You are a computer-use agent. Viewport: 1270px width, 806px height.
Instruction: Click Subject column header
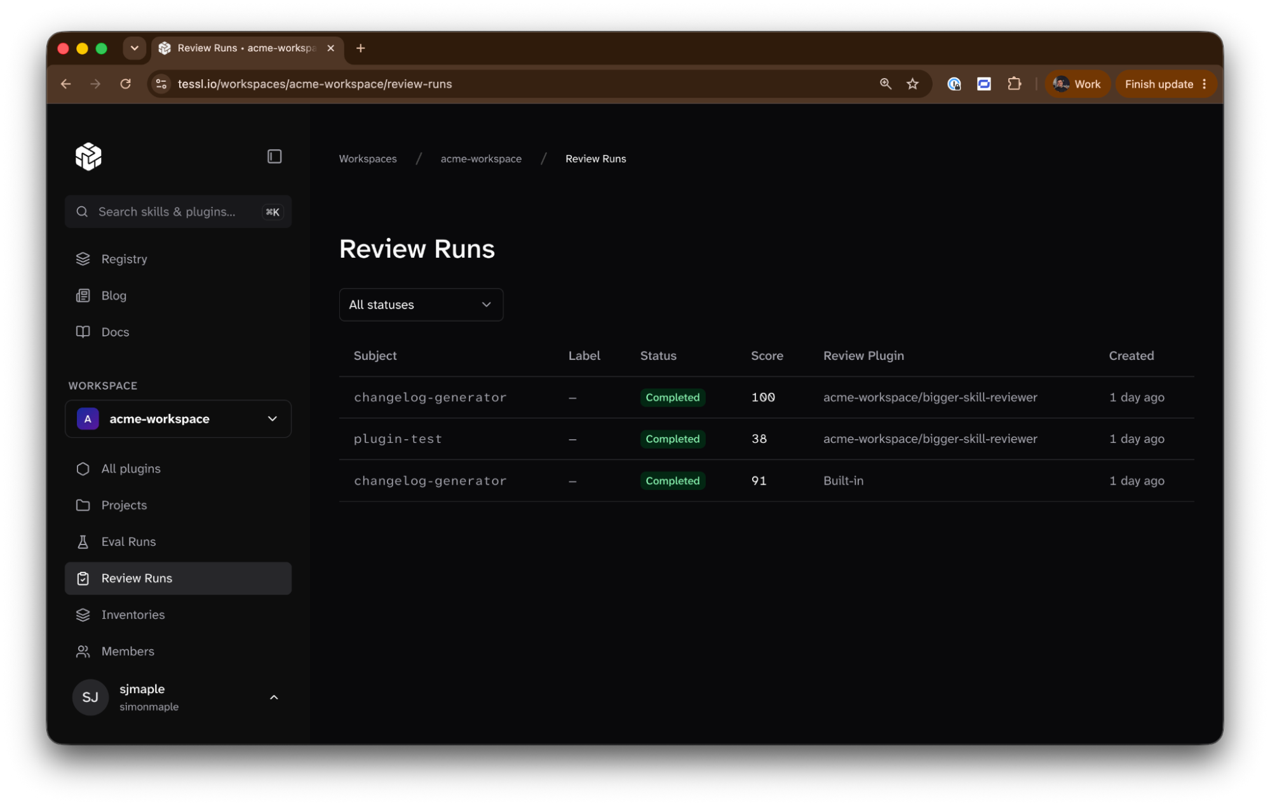375,355
